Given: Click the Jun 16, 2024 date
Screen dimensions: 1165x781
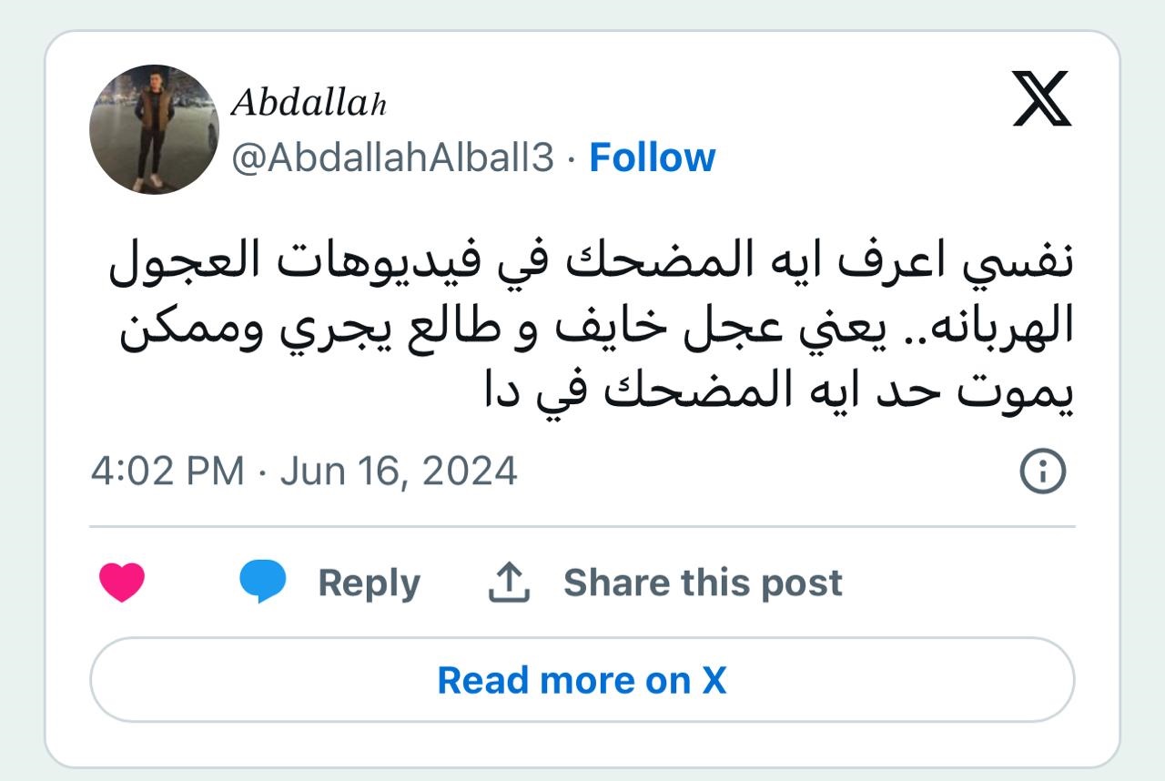Looking at the screenshot, I should pos(399,472).
